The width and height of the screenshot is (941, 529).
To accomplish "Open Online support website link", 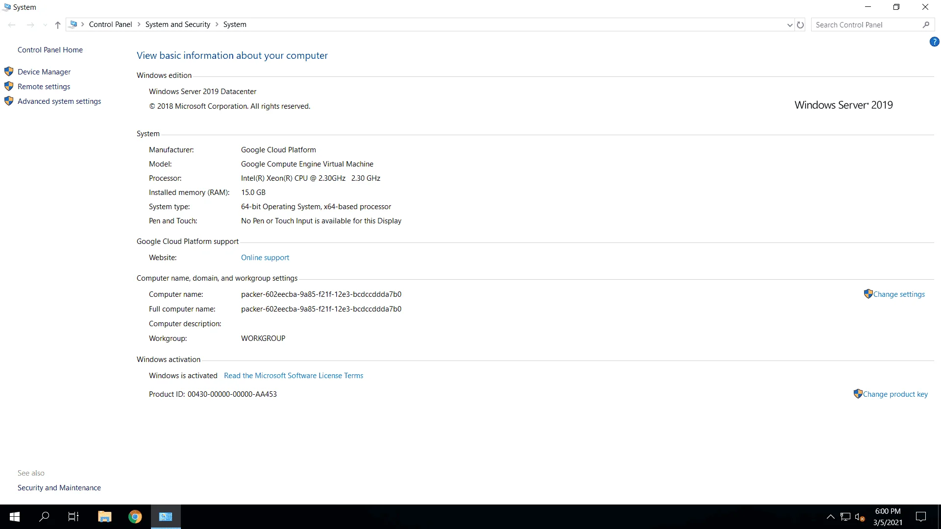I will point(265,258).
